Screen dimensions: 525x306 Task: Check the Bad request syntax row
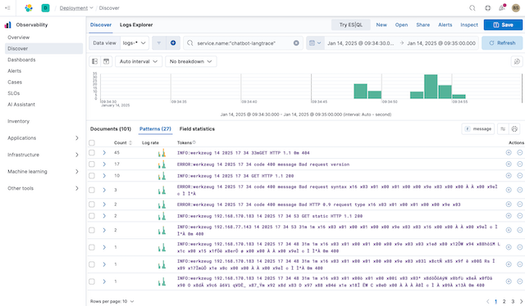92,190
